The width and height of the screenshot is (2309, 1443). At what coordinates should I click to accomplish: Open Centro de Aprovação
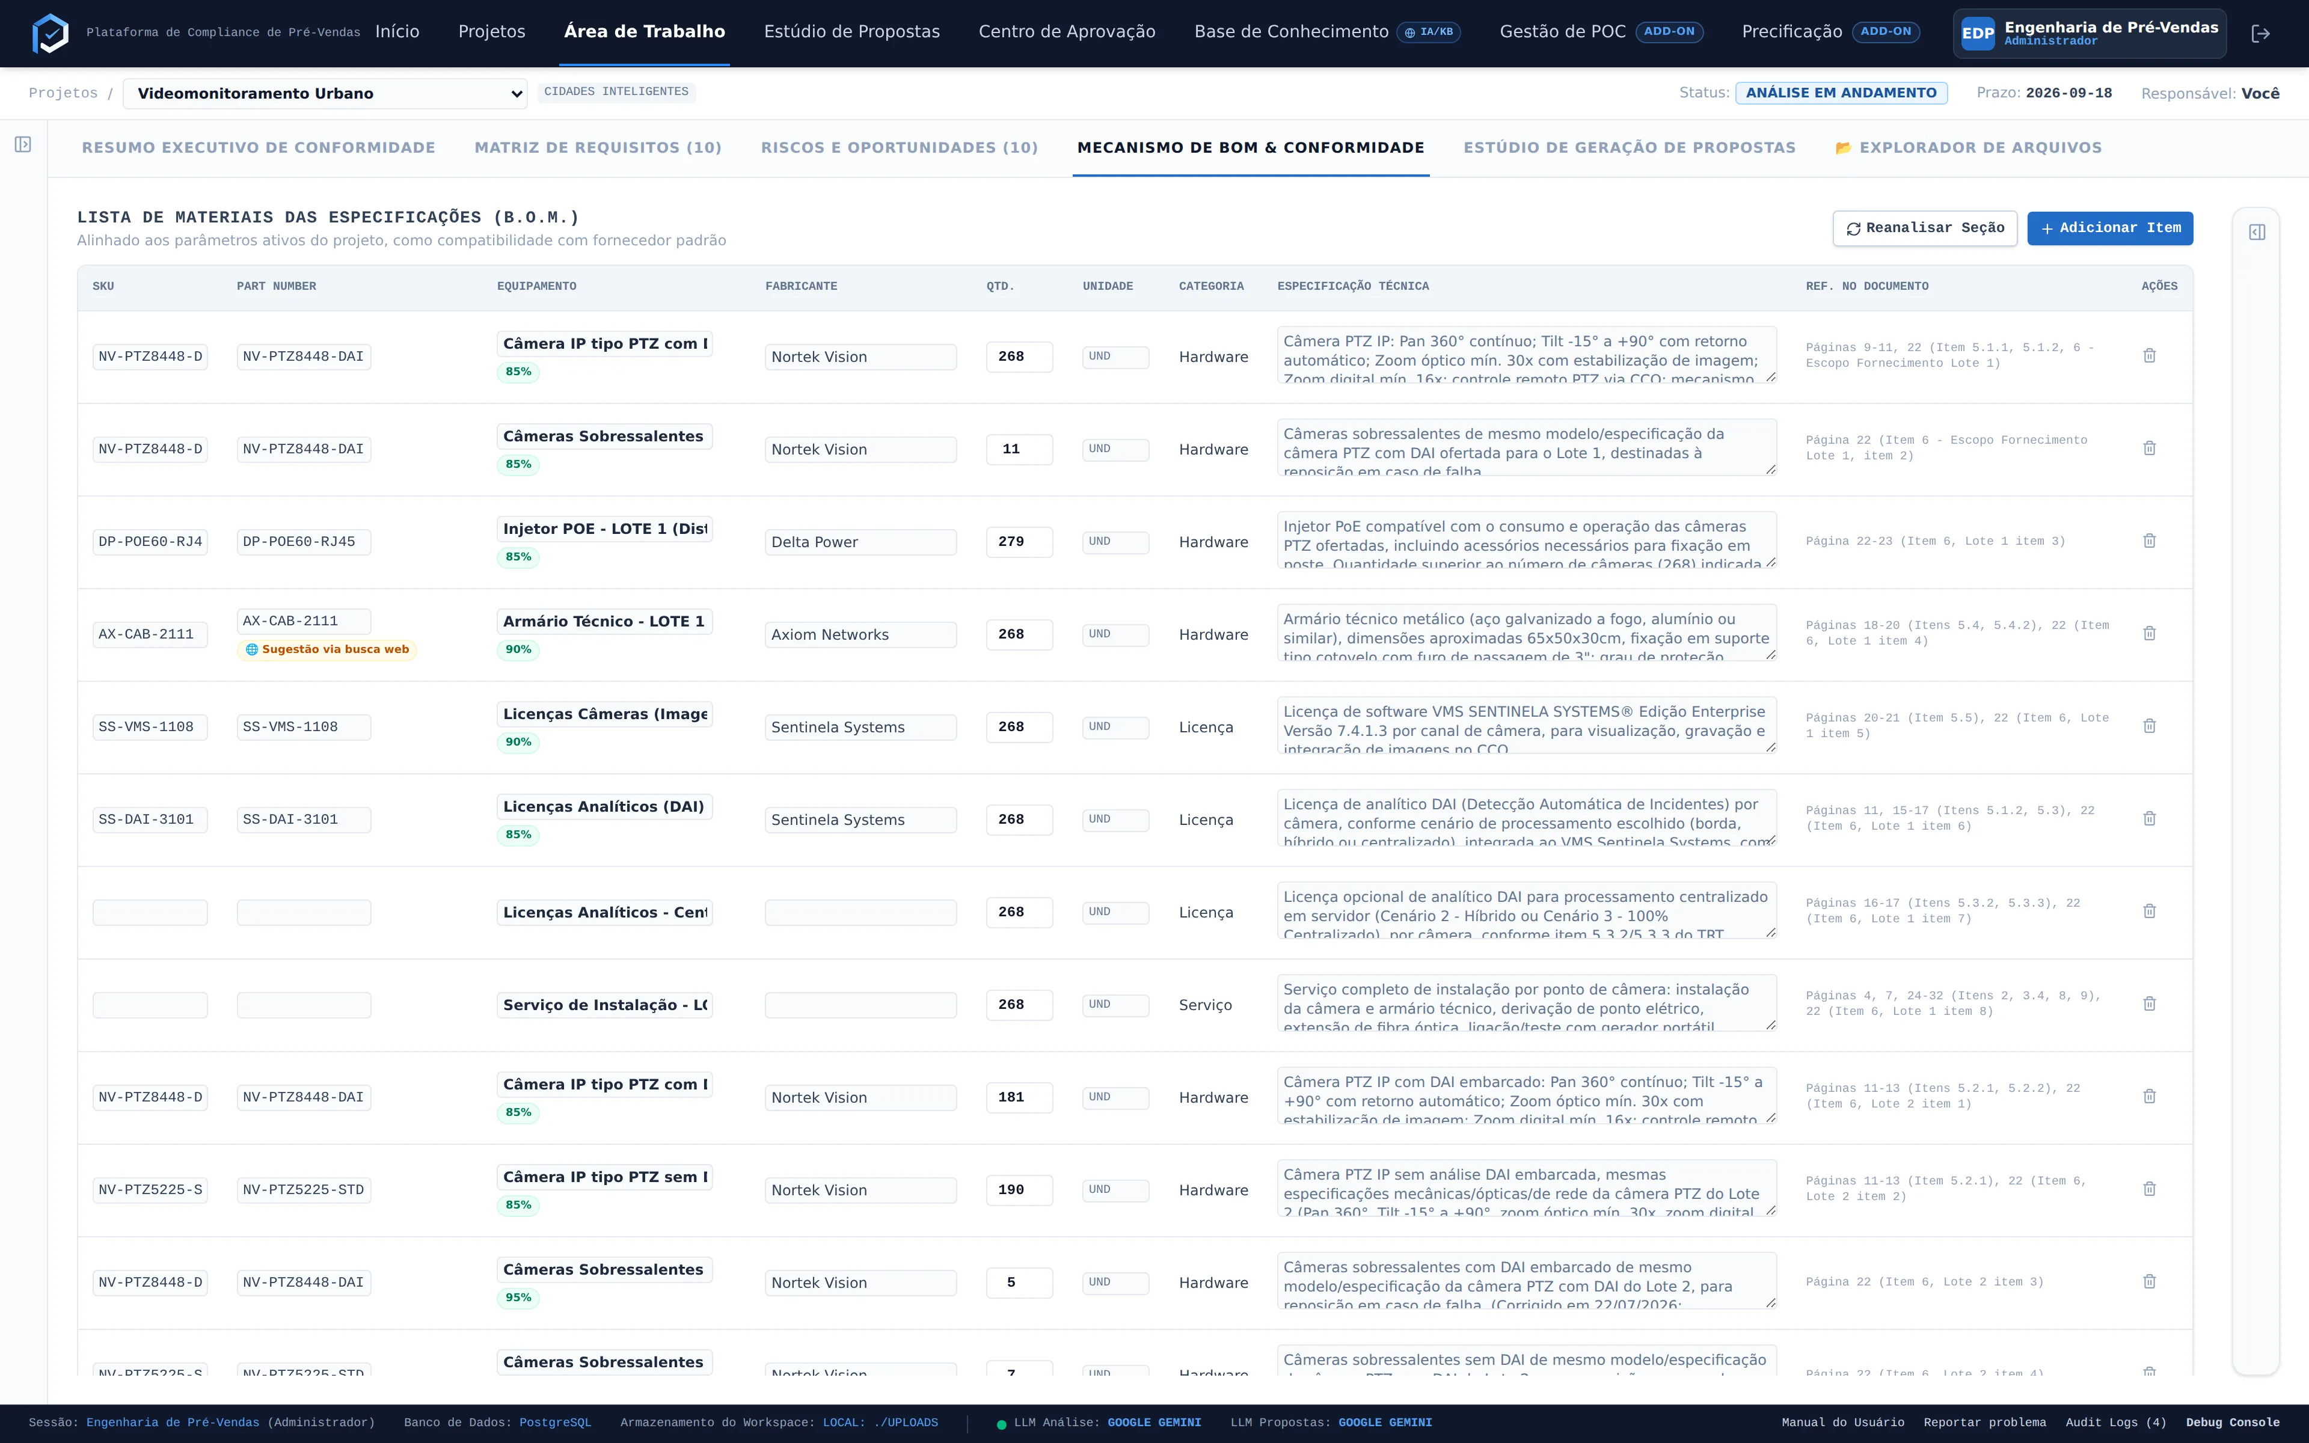coord(1067,31)
